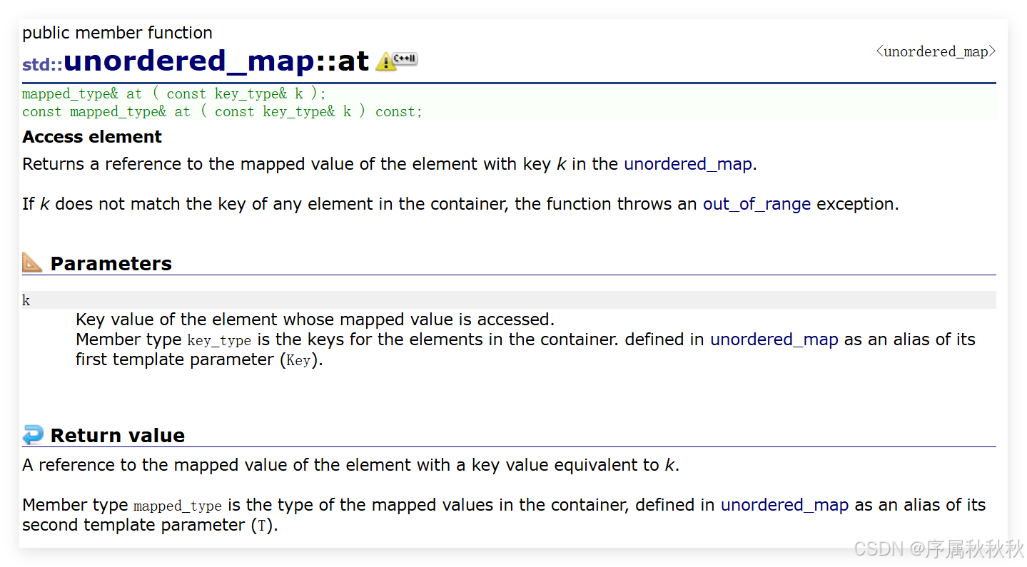
Task: Open unordered_map link in the Access element description
Action: (688, 164)
